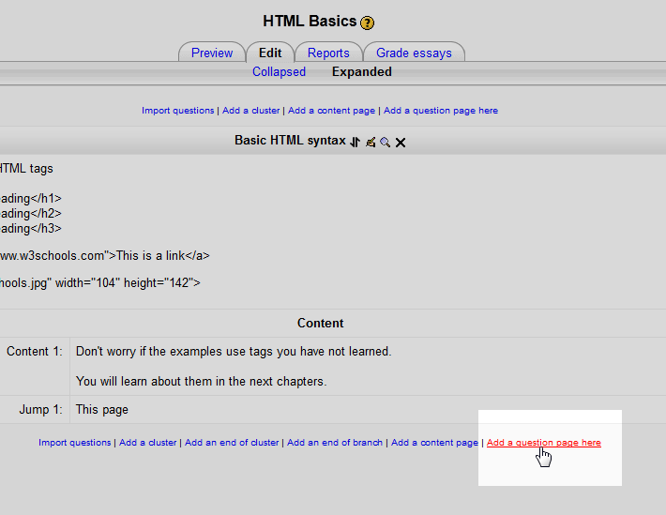Click the top Add a content page link
The image size is (666, 515).
pos(332,111)
